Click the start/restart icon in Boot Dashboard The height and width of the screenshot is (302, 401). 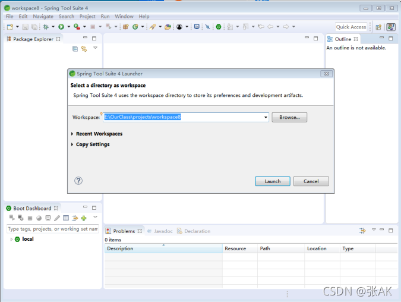click(12, 218)
